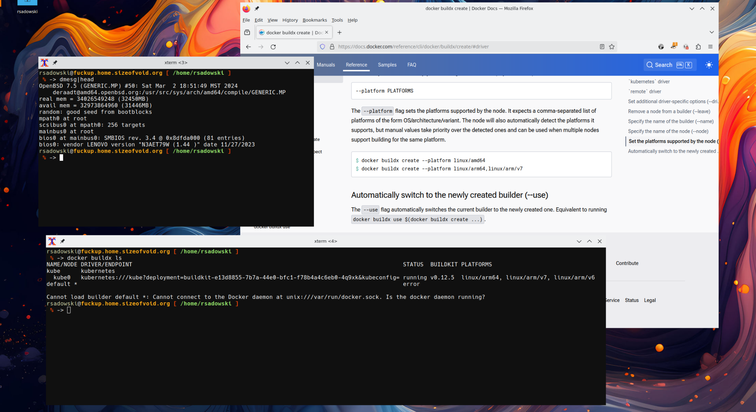This screenshot has height=412, width=756.
Task: Click 'docker buildx ls' command in xterm <4>
Action: pyautogui.click(x=95, y=258)
